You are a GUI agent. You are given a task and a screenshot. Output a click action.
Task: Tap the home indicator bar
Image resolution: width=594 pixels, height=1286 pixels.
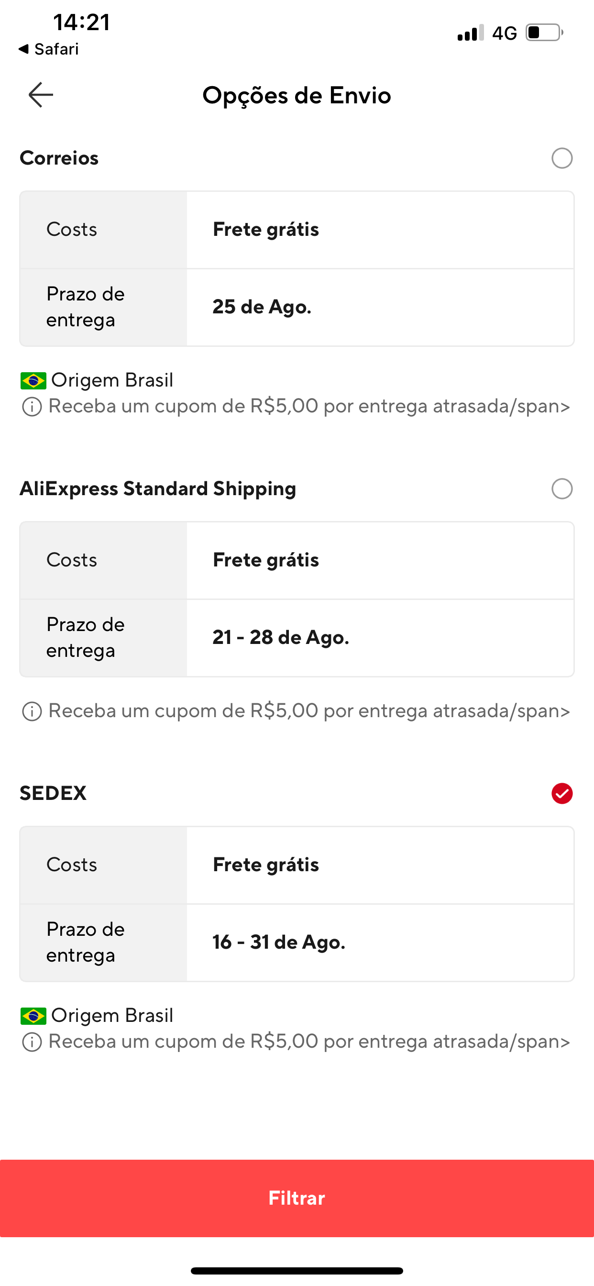click(297, 1271)
